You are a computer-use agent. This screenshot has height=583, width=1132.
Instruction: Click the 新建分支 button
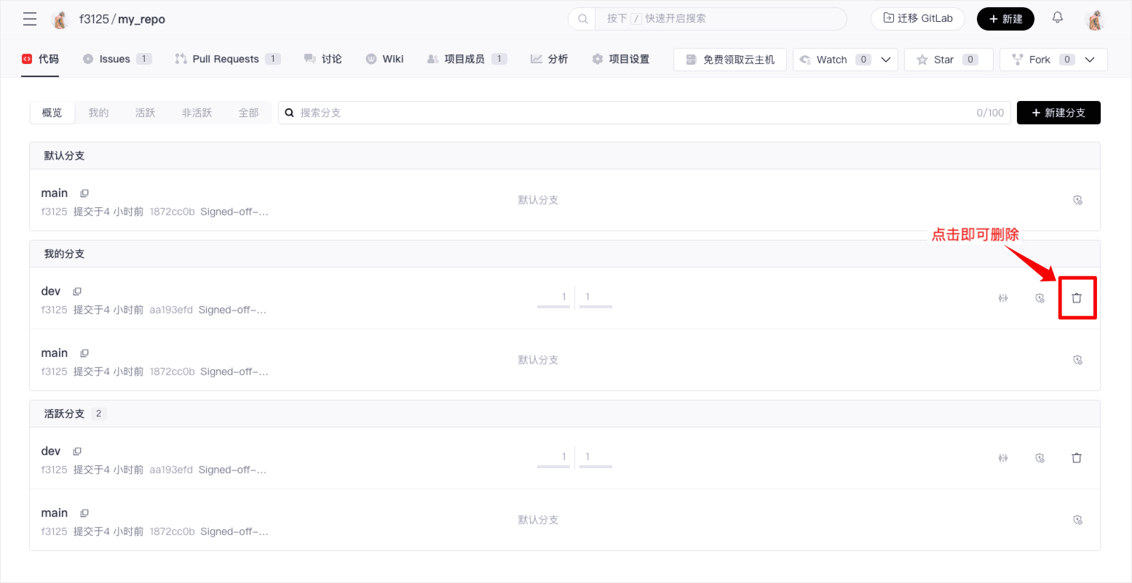tap(1058, 113)
